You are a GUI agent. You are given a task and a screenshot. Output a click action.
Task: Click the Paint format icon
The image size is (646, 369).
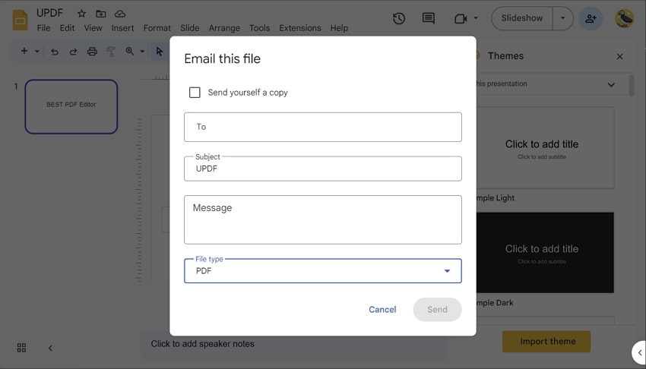pos(111,52)
